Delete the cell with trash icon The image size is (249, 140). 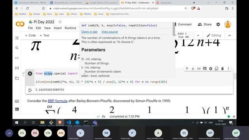click(223, 68)
